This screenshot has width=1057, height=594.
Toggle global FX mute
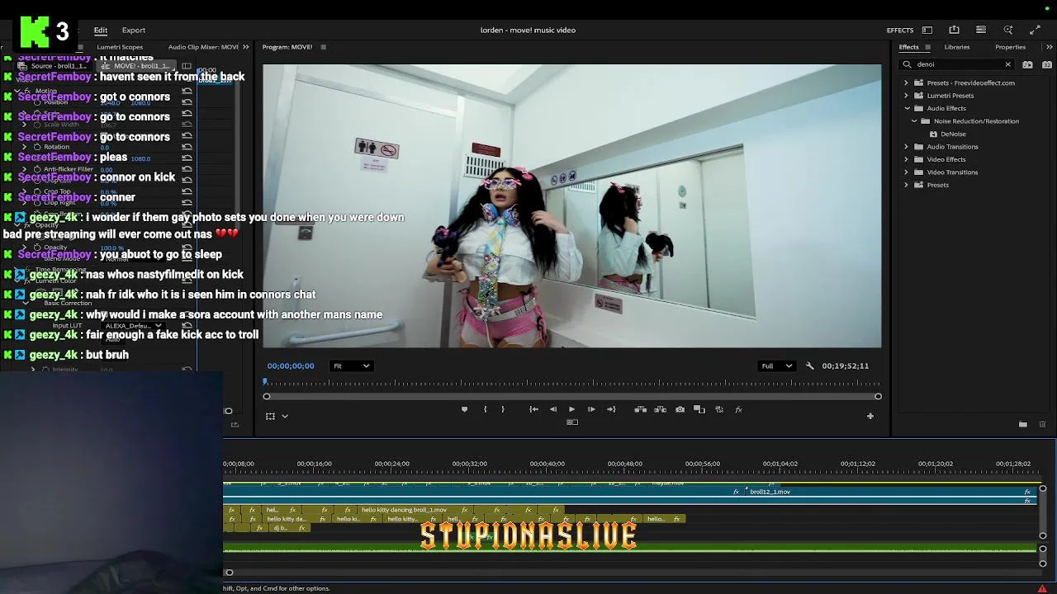(x=738, y=409)
